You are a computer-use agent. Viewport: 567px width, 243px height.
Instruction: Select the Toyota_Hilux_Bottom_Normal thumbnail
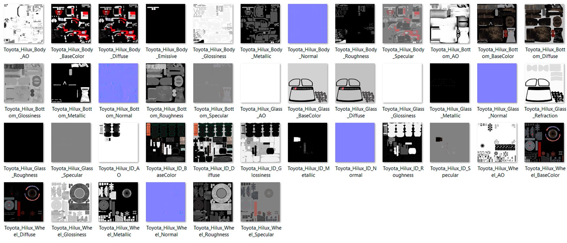click(118, 83)
